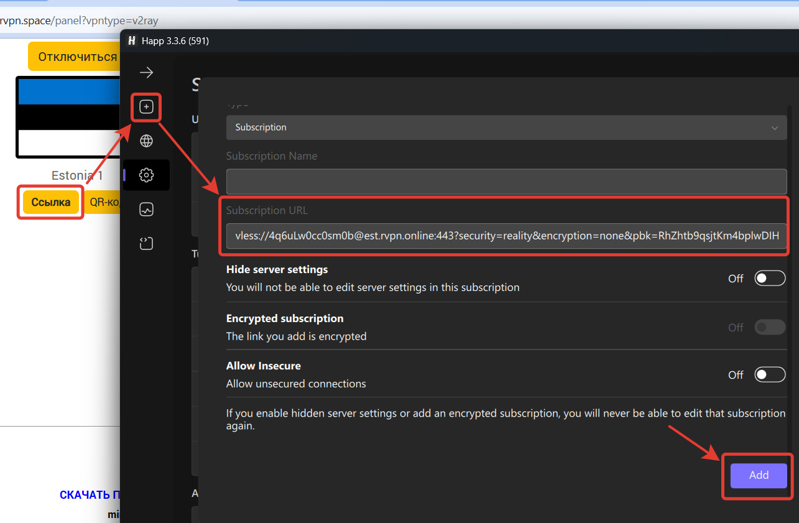Open the add subscription plus icon
This screenshot has height=523, width=799.
146,107
